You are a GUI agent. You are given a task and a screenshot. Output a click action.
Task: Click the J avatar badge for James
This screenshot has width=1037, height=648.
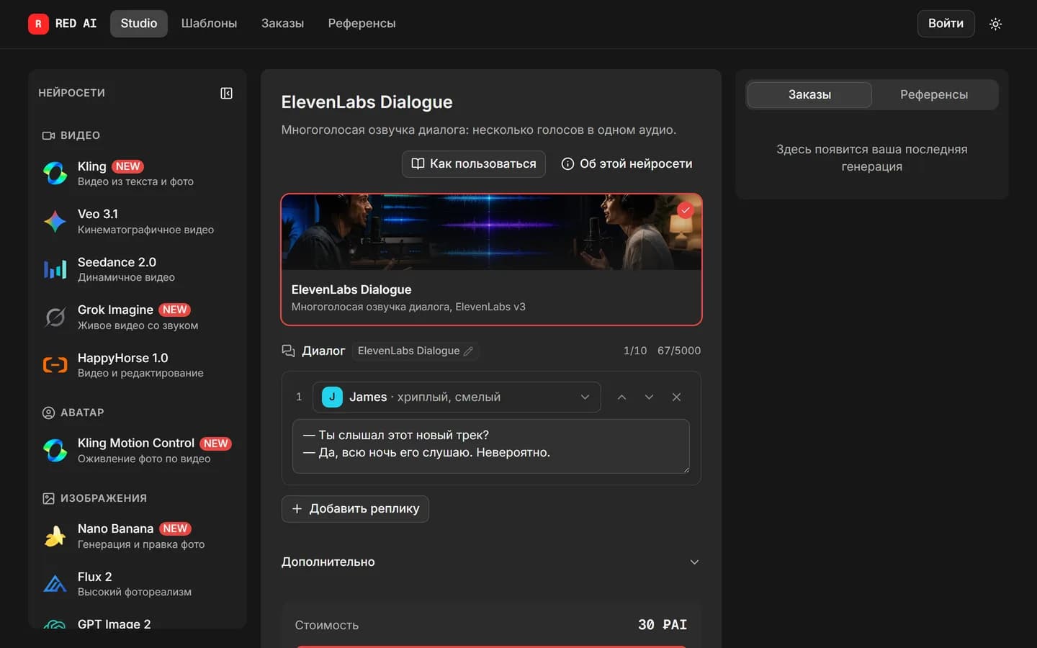tap(332, 397)
